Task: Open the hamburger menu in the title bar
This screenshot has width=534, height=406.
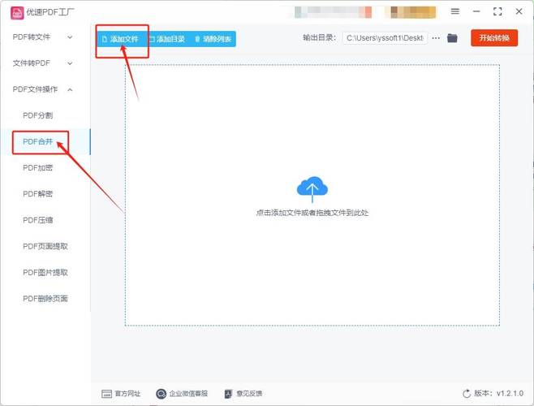Action: (x=455, y=12)
